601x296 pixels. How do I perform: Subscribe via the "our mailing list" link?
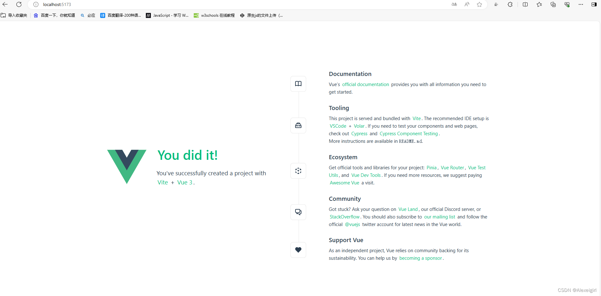click(x=439, y=217)
